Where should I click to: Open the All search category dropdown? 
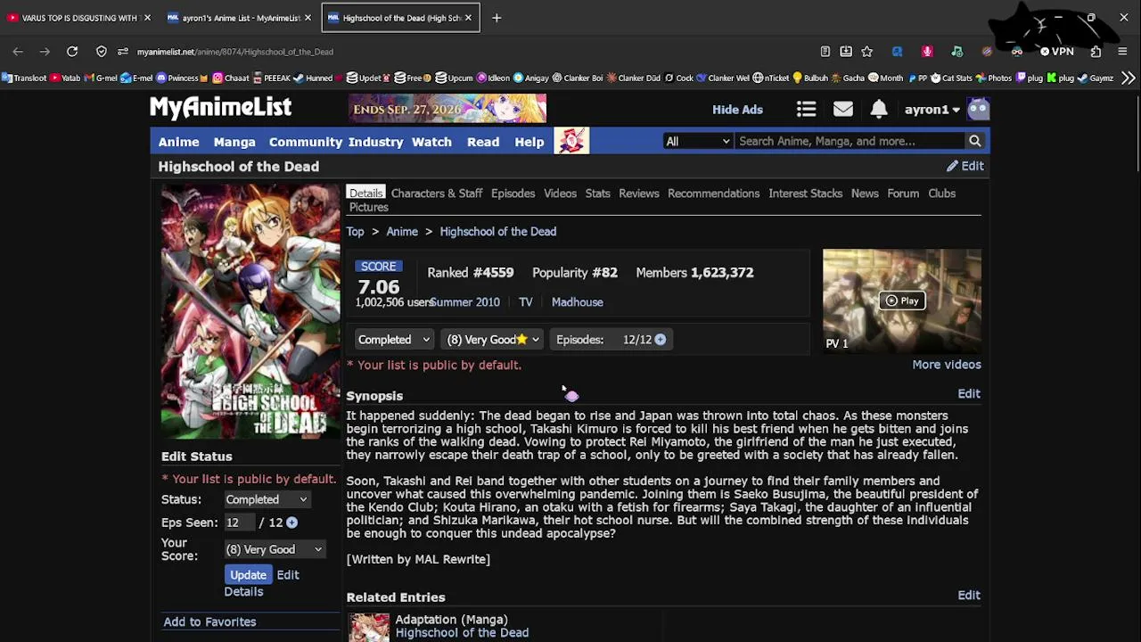coord(698,141)
